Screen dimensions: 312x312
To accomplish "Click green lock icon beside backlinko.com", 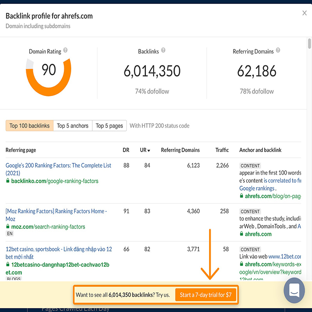I will (8, 181).
